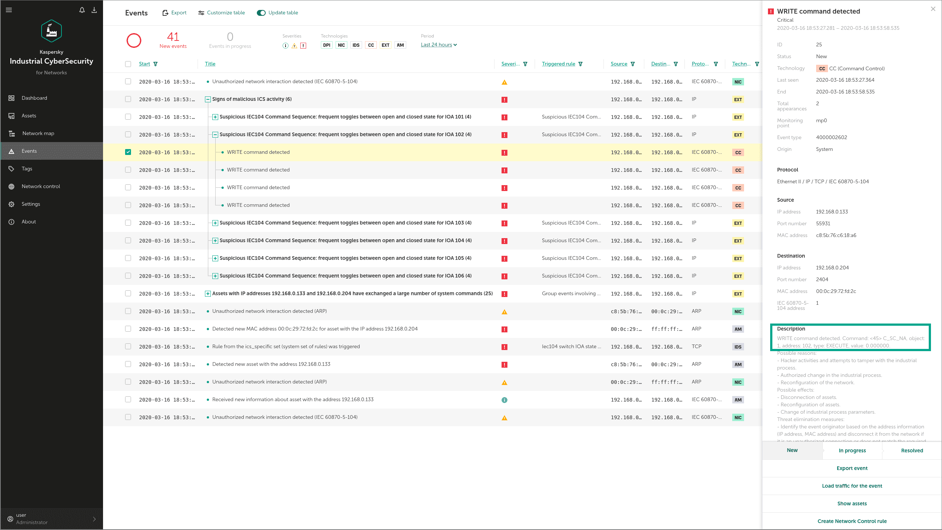The height and width of the screenshot is (530, 942).
Task: Click the notifications bell icon
Action: [x=82, y=10]
